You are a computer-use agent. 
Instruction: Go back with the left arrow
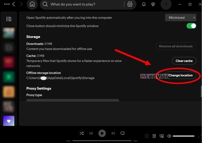(14, 4)
